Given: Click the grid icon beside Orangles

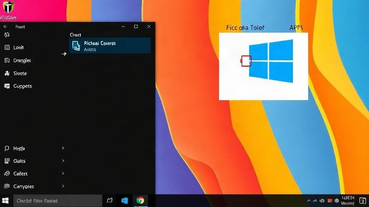Looking at the screenshot, I should (x=7, y=60).
